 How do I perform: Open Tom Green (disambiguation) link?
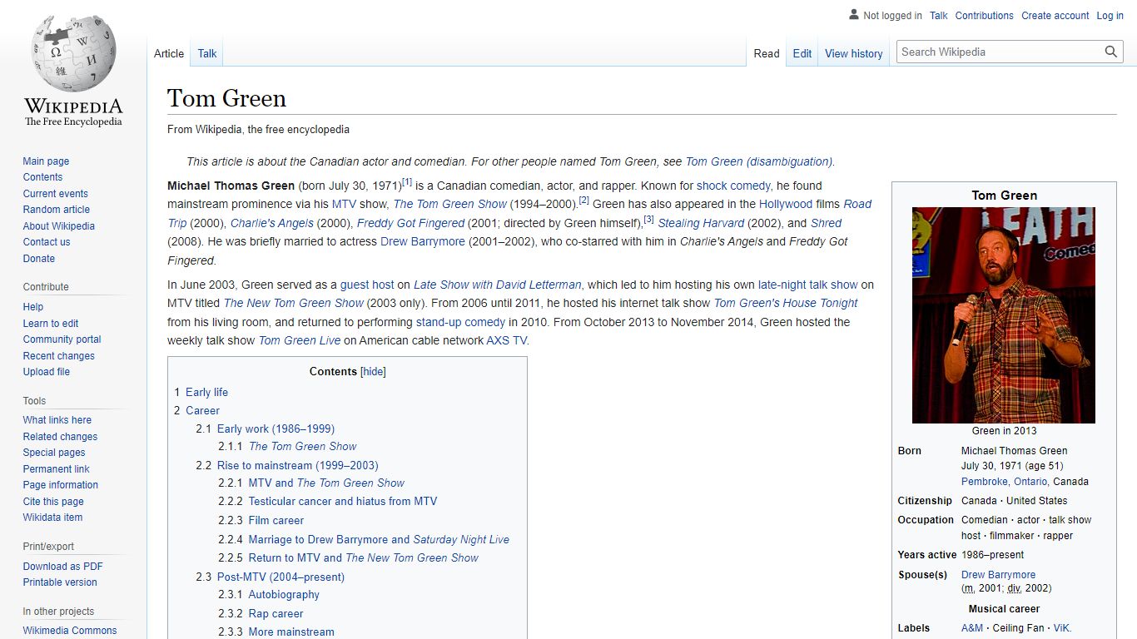pyautogui.click(x=758, y=161)
